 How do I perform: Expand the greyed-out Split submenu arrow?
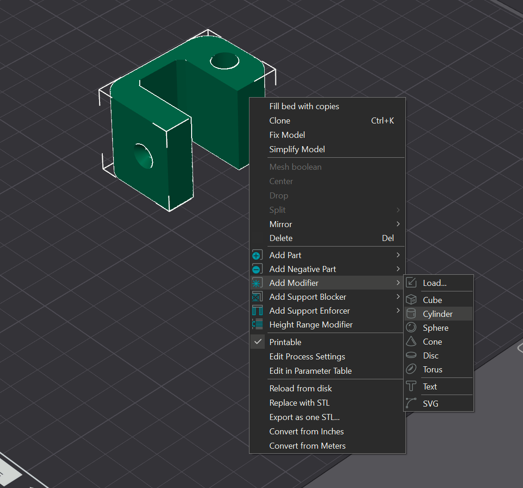(398, 210)
